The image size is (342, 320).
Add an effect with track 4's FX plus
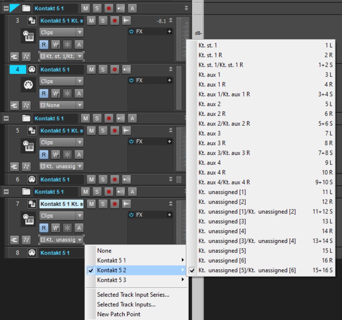click(x=169, y=80)
